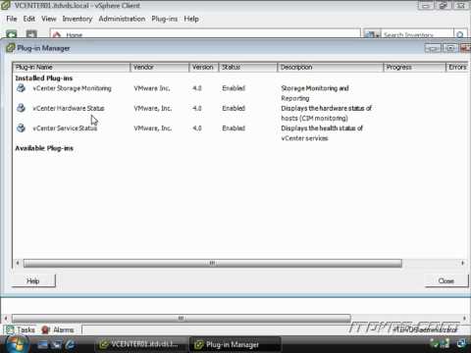Screen dimensions: 471x353
Task: Click the Available Plug-ins group heading
Action: 44,148
